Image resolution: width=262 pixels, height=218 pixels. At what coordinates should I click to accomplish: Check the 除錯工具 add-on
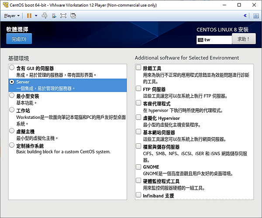[x=138, y=67]
